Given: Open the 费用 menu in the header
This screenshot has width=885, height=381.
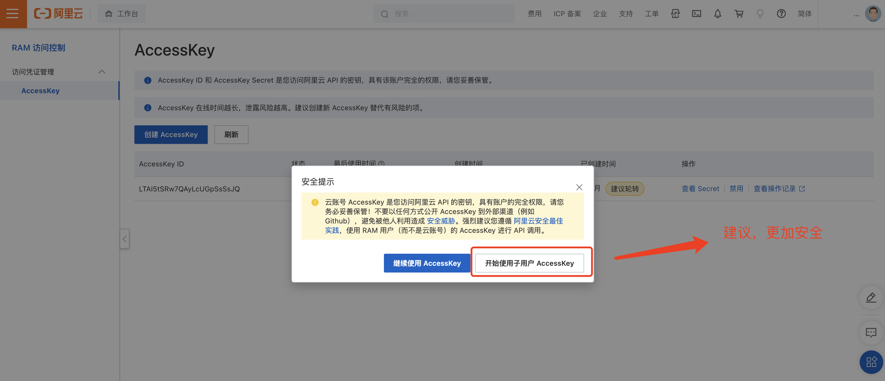Looking at the screenshot, I should [535, 14].
